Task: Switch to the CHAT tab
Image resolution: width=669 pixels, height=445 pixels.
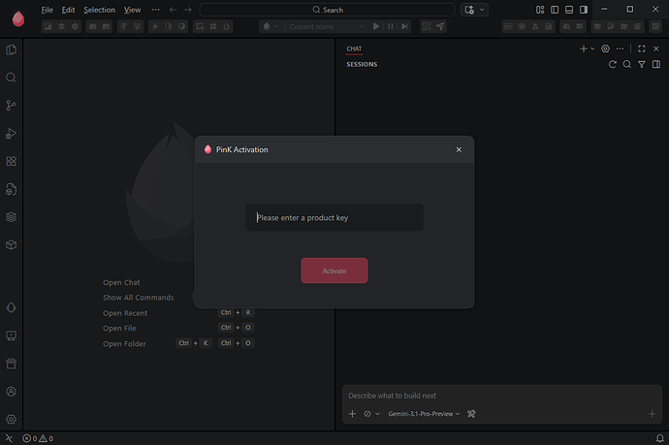Action: (x=354, y=48)
